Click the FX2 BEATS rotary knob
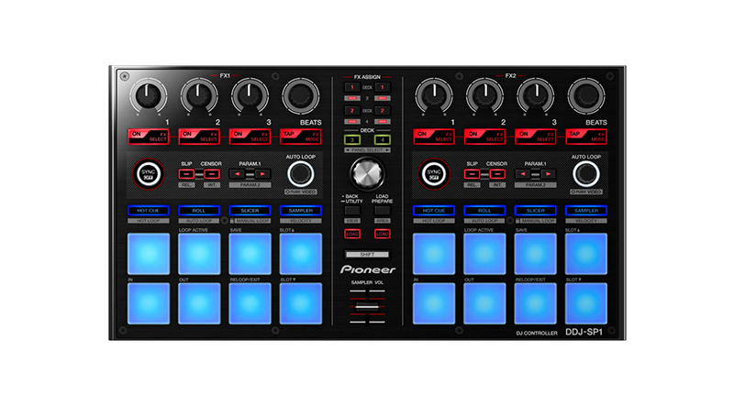Viewport: 734px width, 406px height. pos(586,96)
